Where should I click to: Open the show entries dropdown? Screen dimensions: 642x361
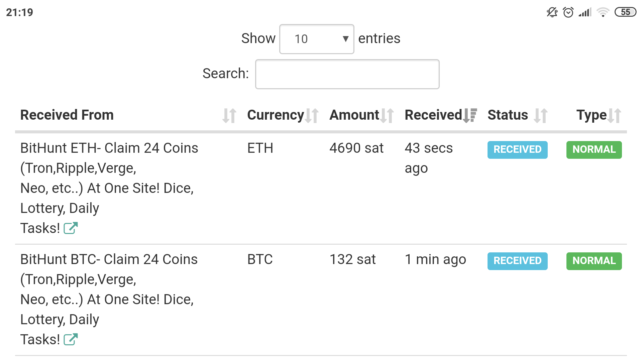point(316,39)
